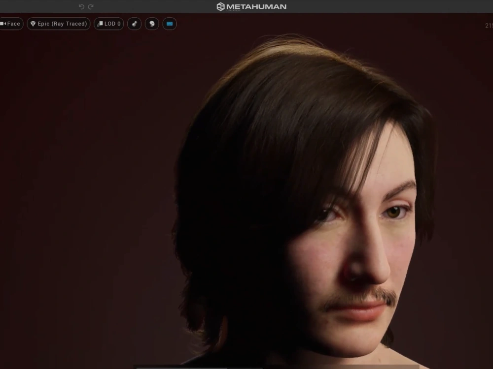Open the Face camera view selector
Viewport: 493px width, 369px height.
(11, 24)
